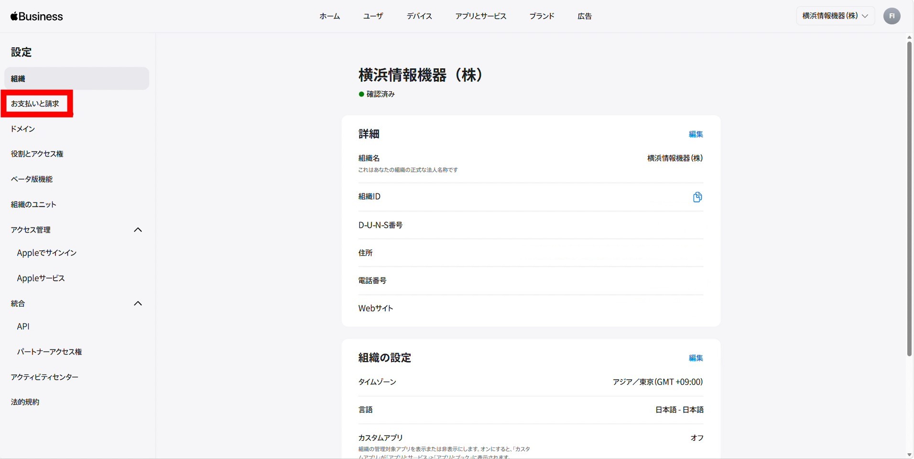Select 組織 in the settings sidebar
This screenshot has height=459, width=914.
[x=76, y=78]
